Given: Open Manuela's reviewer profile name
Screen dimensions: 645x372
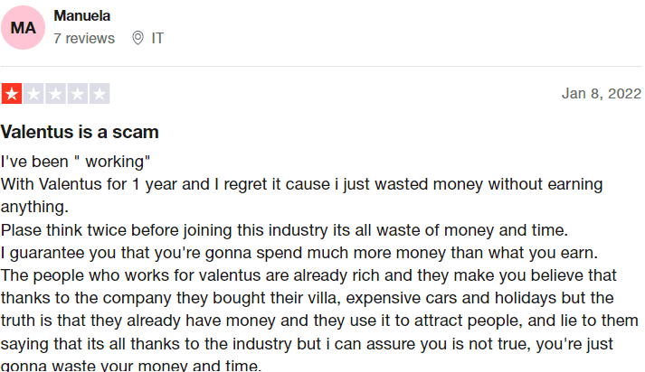Looking at the screenshot, I should pos(81,15).
